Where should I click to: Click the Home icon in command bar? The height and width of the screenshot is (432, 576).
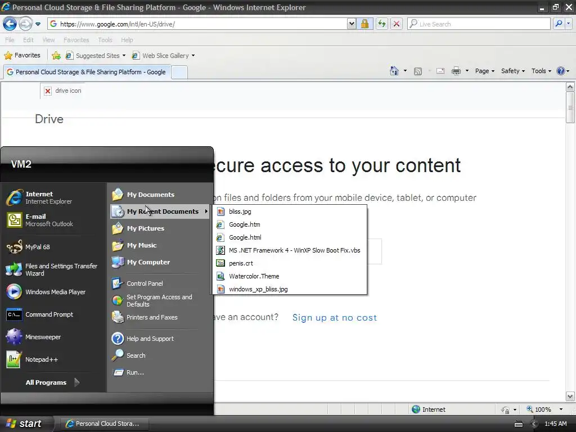[x=394, y=71]
